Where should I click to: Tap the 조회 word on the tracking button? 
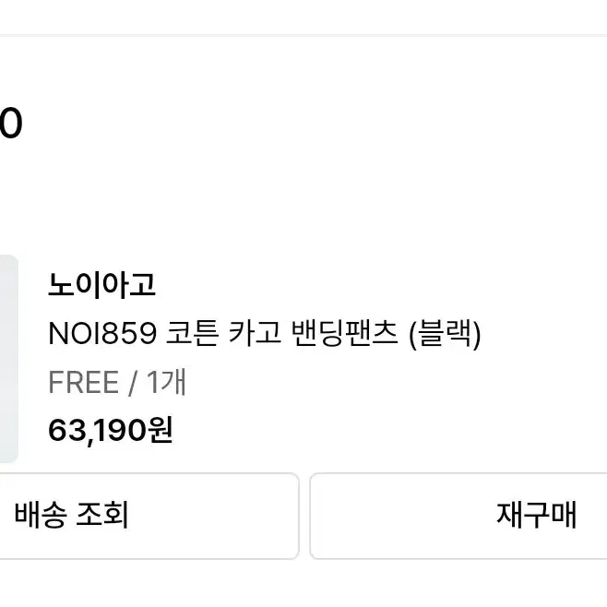pos(102,516)
